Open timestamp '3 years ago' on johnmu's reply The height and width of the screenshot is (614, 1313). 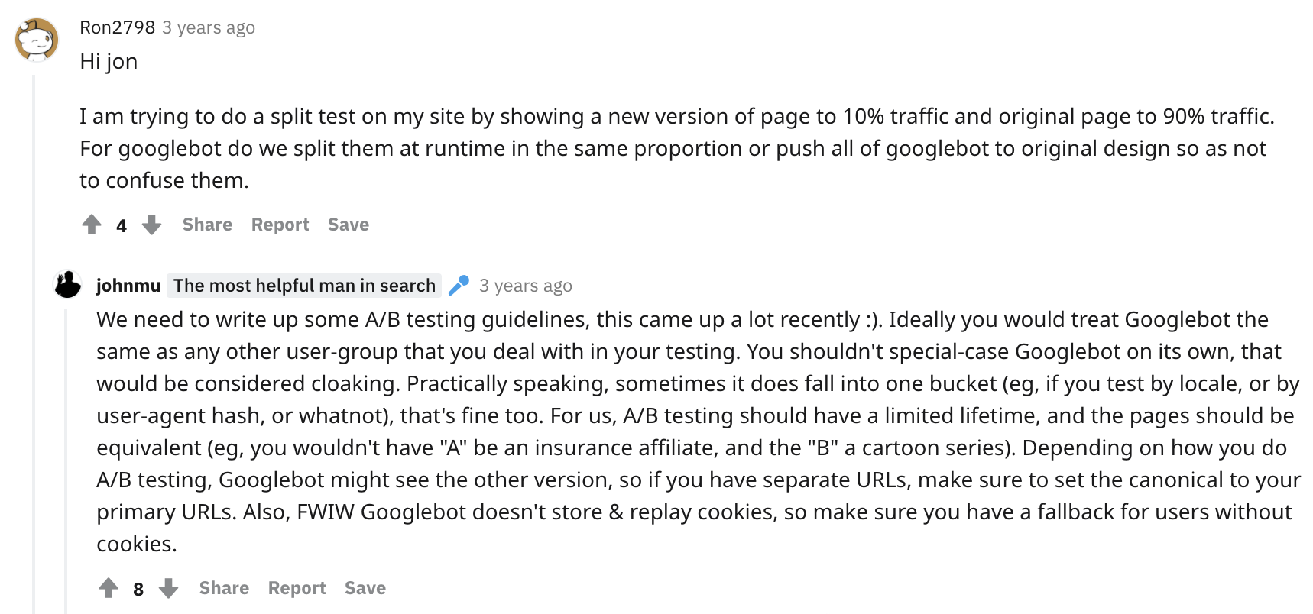tap(526, 286)
